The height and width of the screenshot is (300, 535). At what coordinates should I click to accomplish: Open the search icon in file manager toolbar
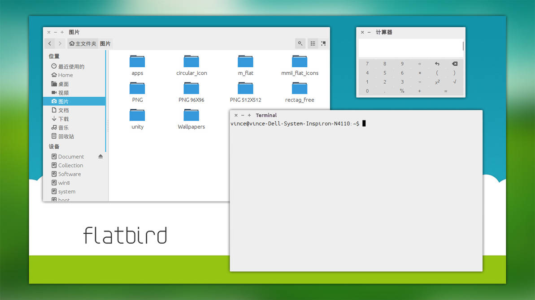300,43
